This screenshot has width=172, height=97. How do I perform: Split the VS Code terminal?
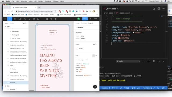[149, 61]
